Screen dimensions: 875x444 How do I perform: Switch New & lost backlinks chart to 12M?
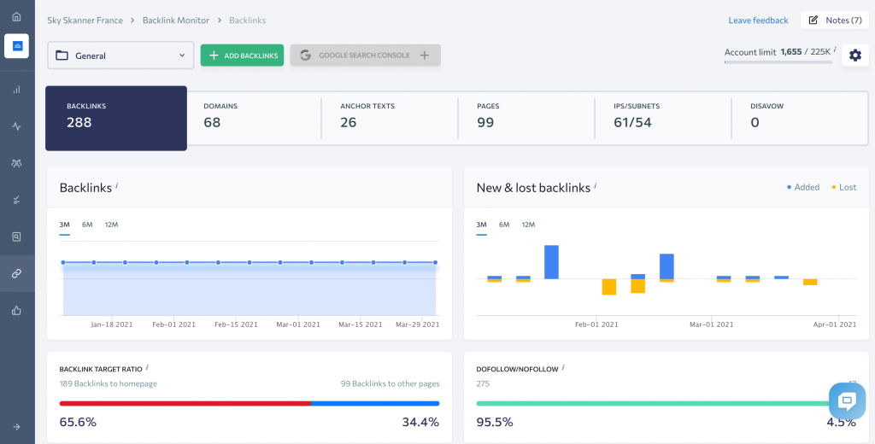(528, 225)
